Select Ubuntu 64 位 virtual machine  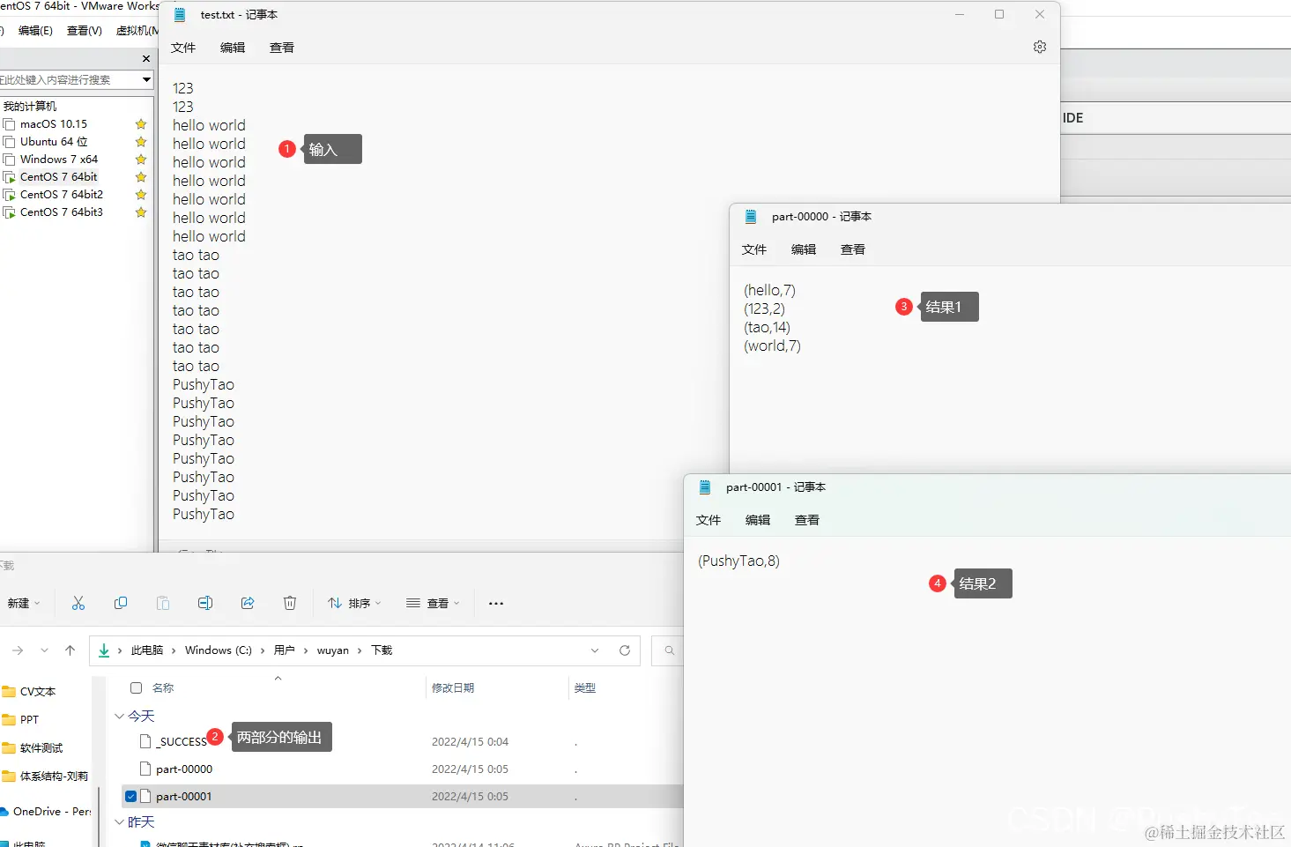[54, 142]
